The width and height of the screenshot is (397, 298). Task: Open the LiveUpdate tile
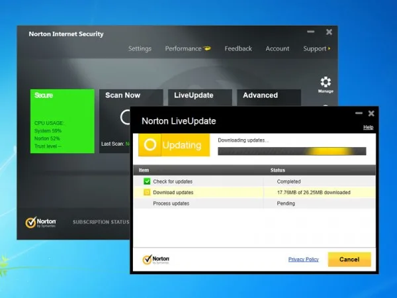200,97
